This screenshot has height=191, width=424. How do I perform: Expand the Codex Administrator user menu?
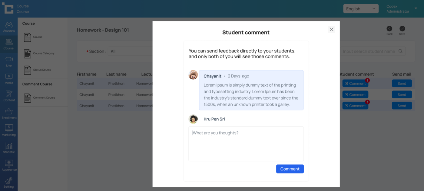click(416, 9)
